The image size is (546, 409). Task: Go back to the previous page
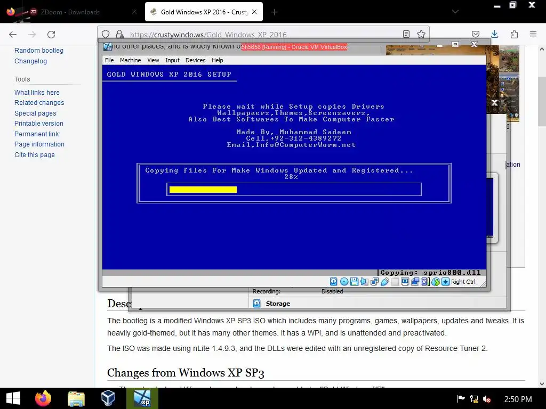click(x=13, y=34)
